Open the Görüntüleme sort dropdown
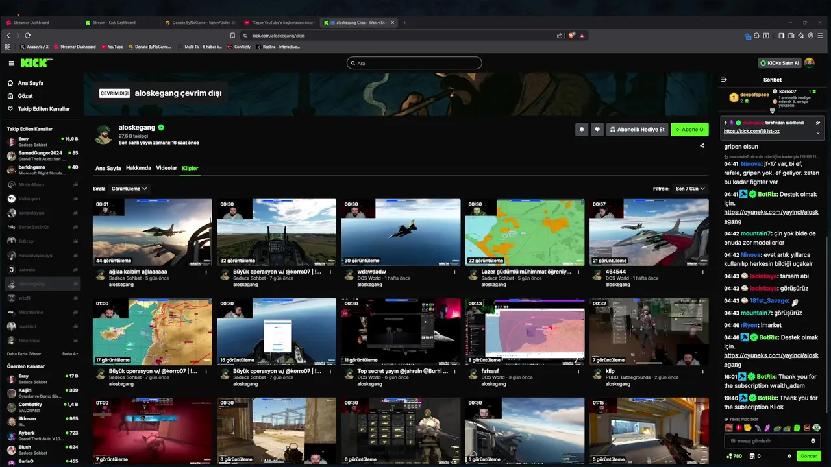 129,189
